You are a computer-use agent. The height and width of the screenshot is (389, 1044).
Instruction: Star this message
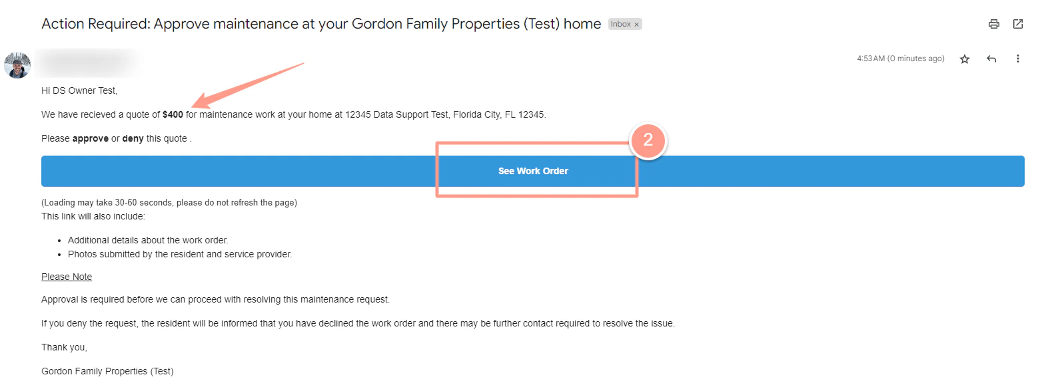point(965,59)
